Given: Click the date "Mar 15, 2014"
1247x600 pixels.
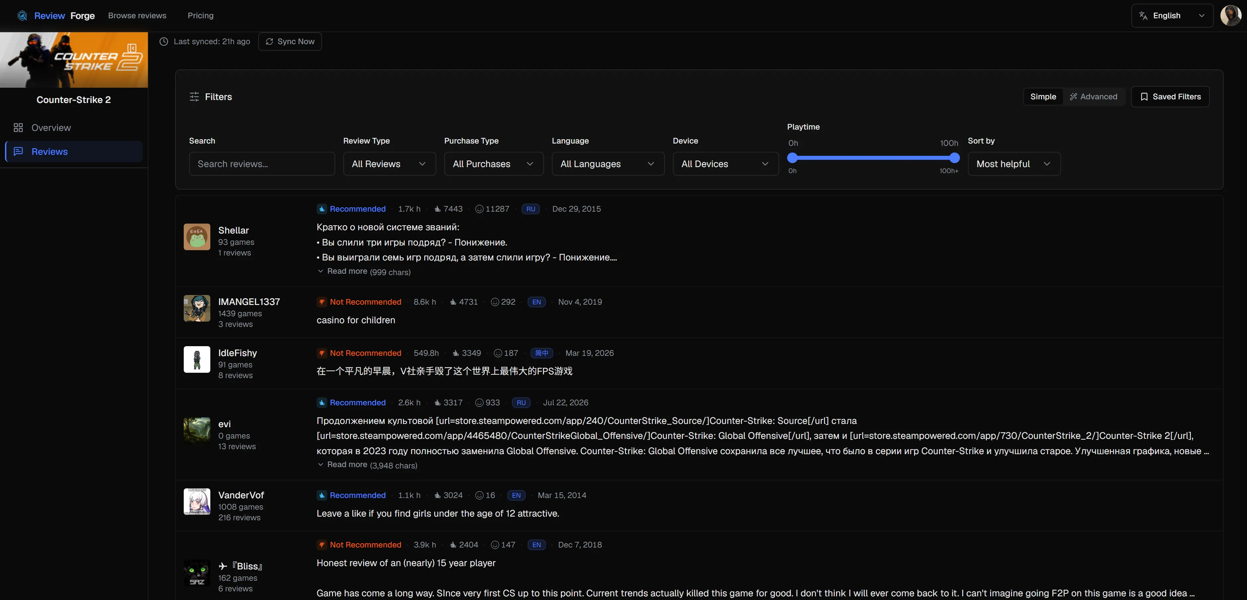Looking at the screenshot, I should pyautogui.click(x=562, y=495).
